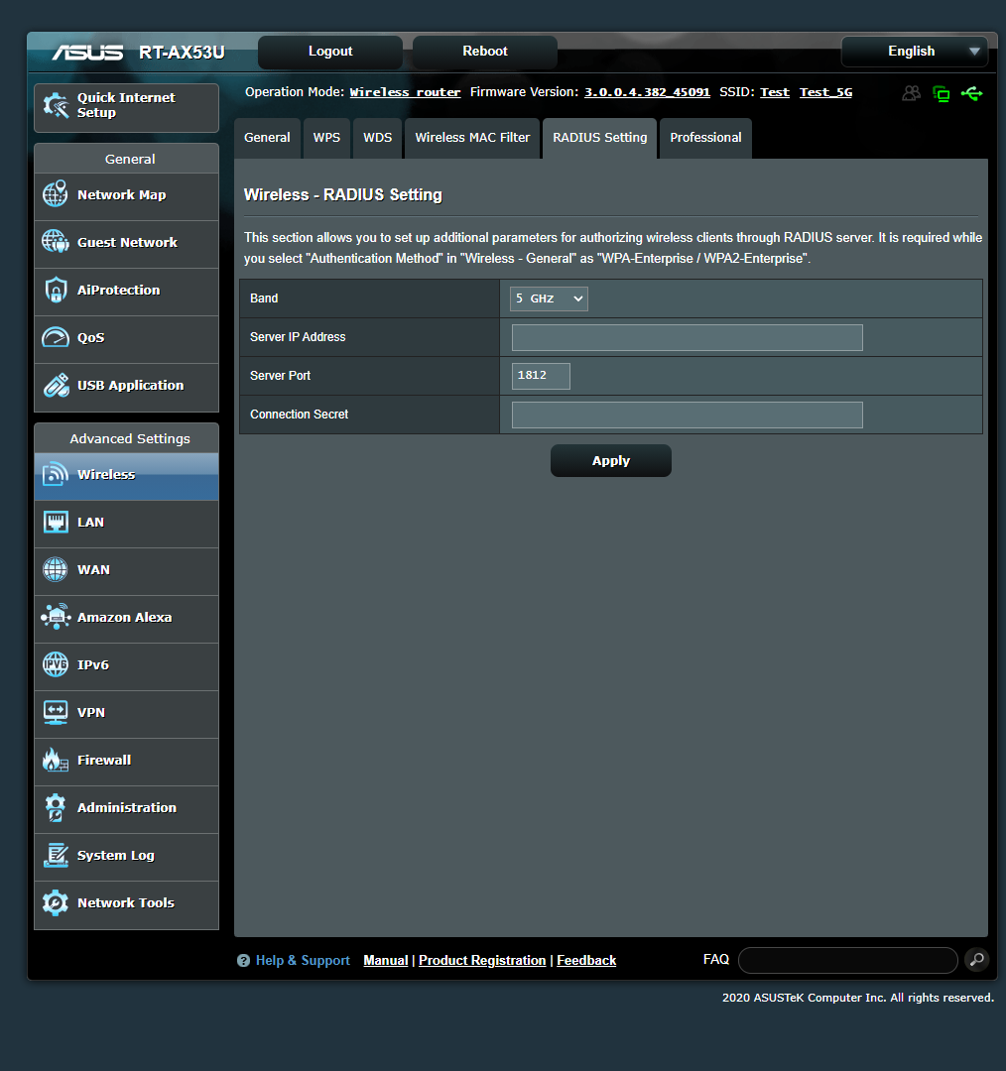Image resolution: width=1006 pixels, height=1071 pixels.
Task: Switch to the General wireless tab
Action: coord(267,137)
